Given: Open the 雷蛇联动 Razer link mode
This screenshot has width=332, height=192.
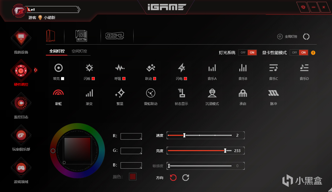Looking at the screenshot, I should [151, 93].
